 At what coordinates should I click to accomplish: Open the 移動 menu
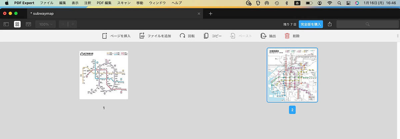(x=140, y=3)
